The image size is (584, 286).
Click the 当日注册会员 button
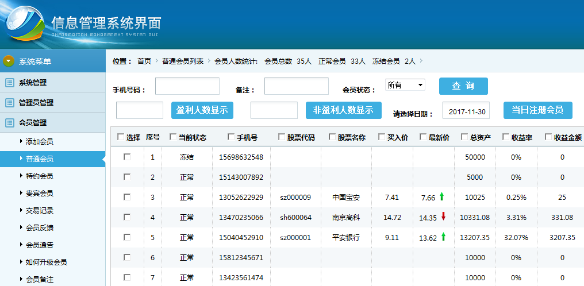[x=537, y=110]
